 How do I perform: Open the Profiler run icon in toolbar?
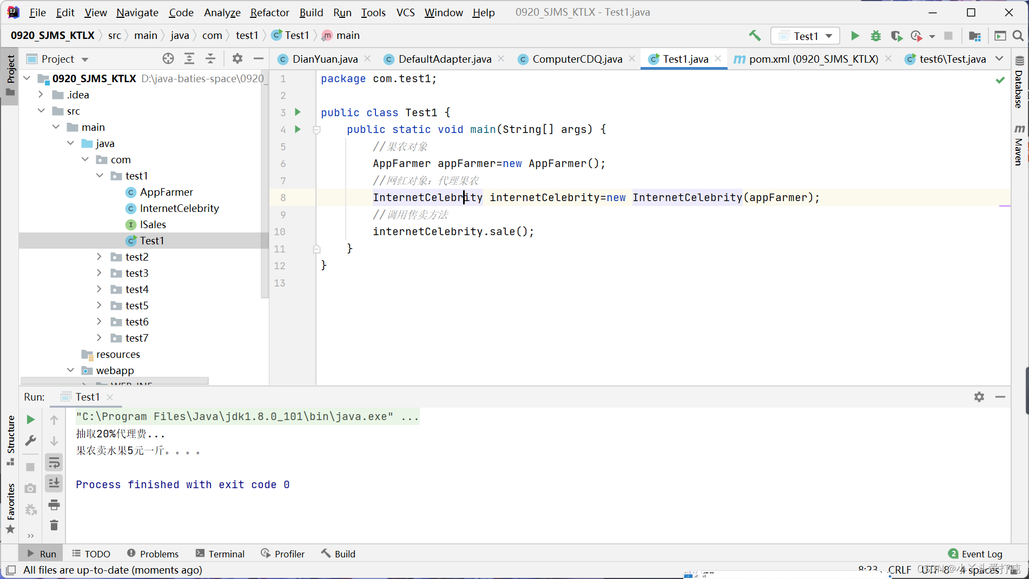click(916, 36)
